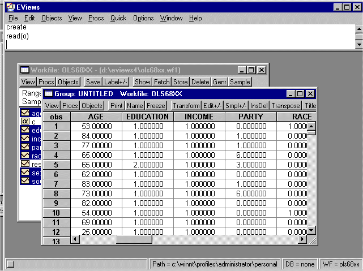Click the party series icon in workfile
Image resolution: width=363 pixels, height=271 pixels.
coord(25,147)
